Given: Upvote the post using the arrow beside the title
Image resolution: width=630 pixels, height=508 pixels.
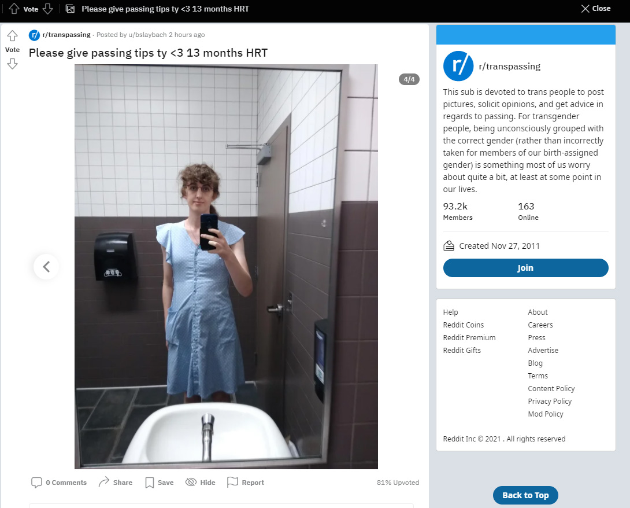Looking at the screenshot, I should (13, 36).
